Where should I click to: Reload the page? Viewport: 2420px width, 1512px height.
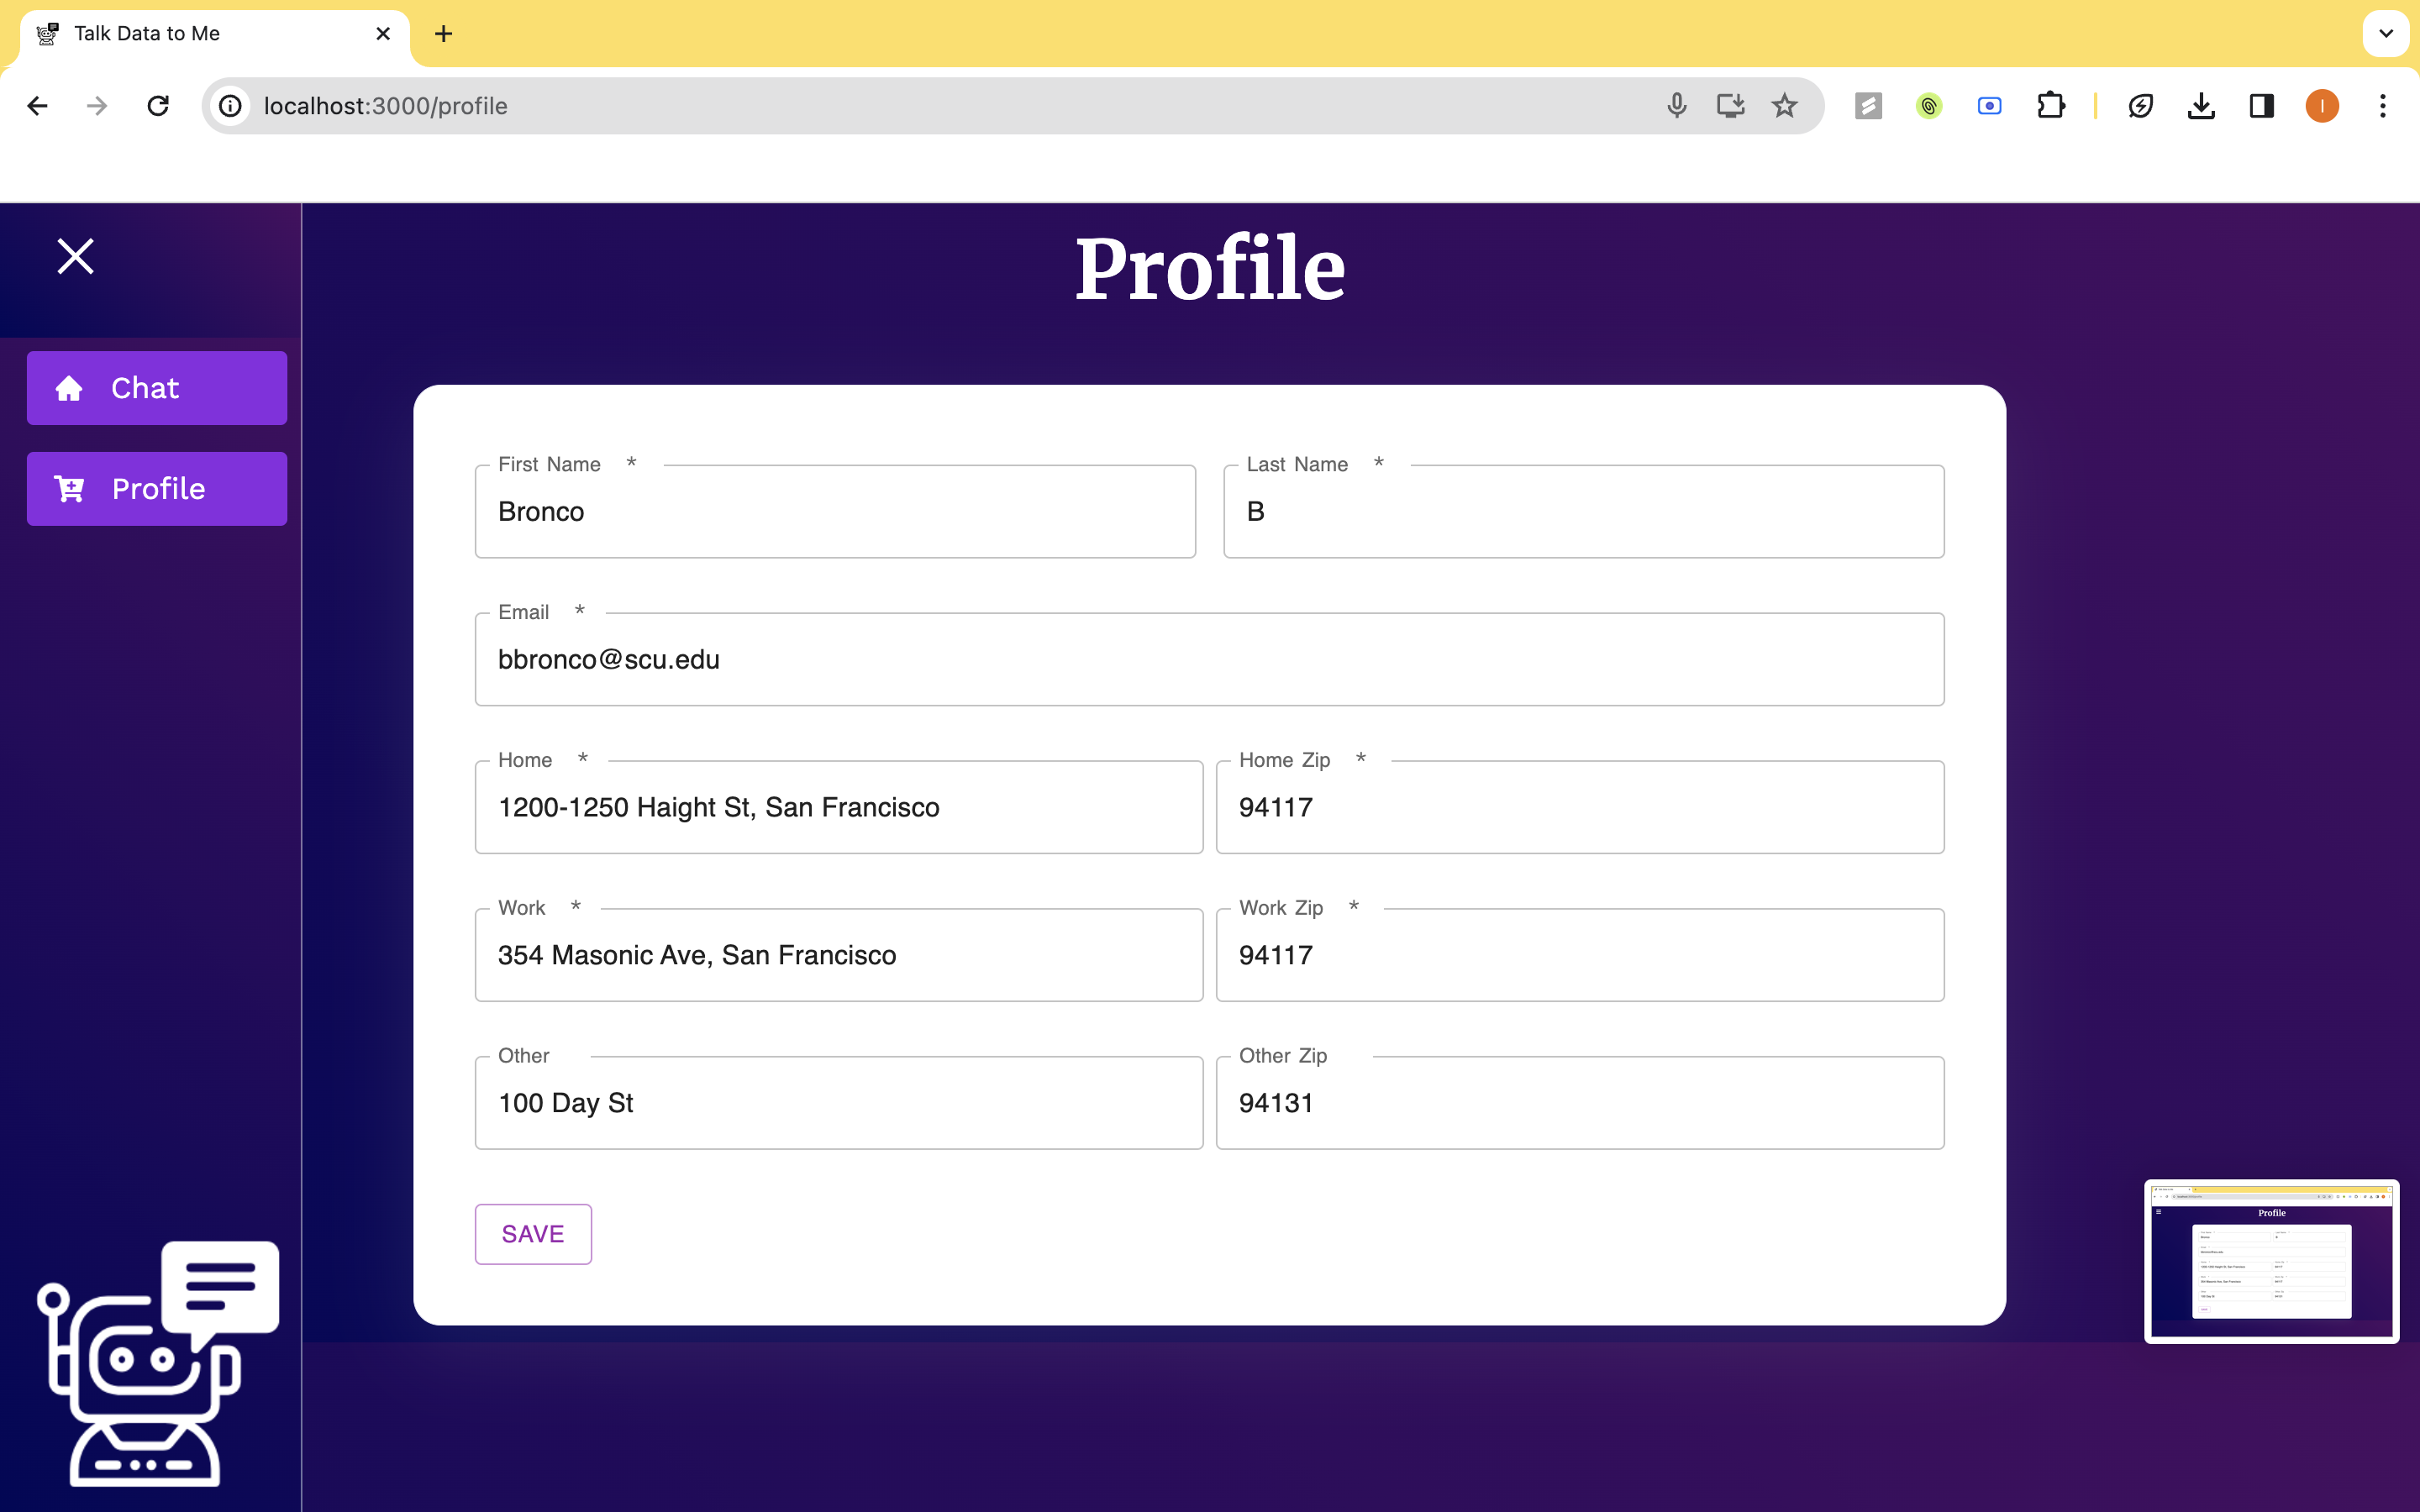click(x=158, y=106)
